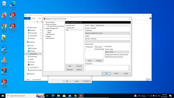Switch to FileZilla Server in the taskbar

[x=81, y=96]
